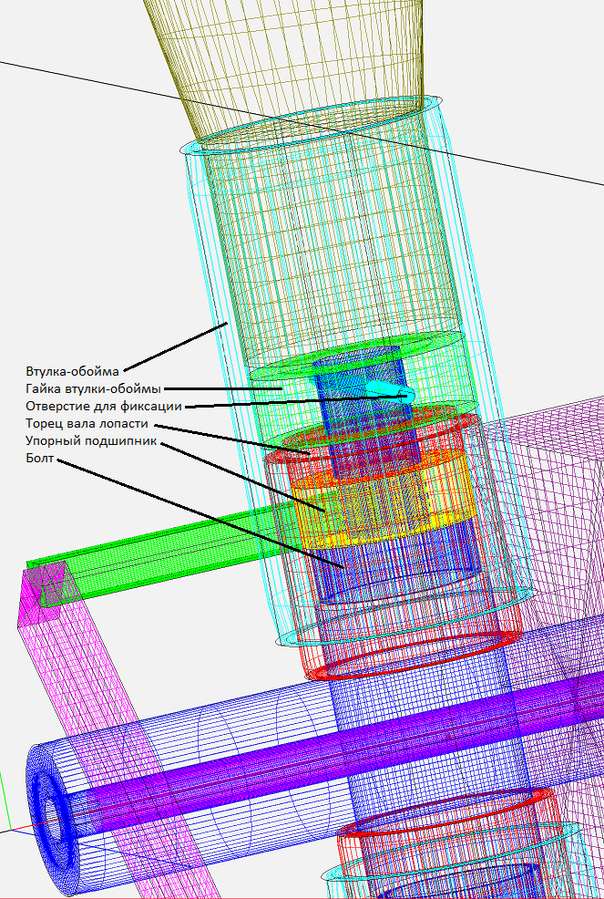Select the small cyan fixation hole

(396, 392)
